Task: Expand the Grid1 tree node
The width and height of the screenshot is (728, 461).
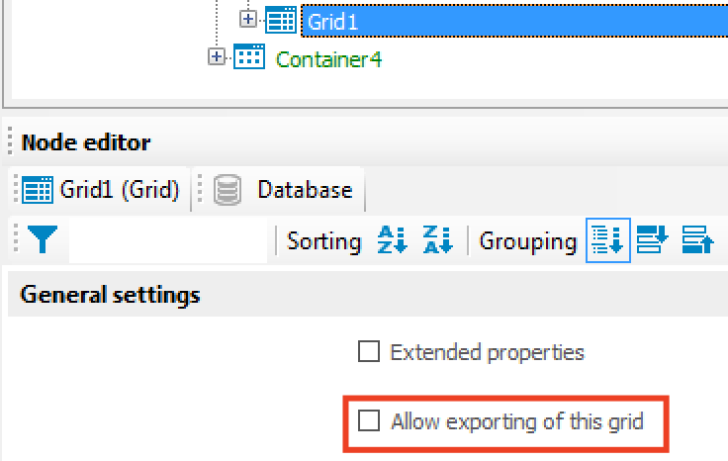Action: coord(248,19)
